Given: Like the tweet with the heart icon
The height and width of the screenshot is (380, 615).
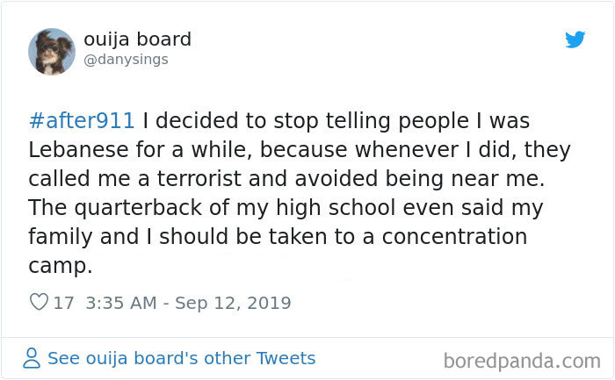Looking at the screenshot, I should (x=39, y=303).
